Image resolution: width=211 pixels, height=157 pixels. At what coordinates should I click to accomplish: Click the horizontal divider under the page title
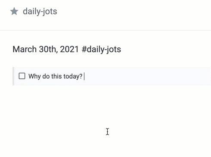click(105, 30)
